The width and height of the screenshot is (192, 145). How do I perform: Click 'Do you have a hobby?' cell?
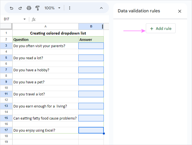coord(45,70)
